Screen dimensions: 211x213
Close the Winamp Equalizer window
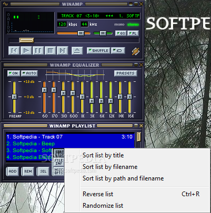(x=141, y=65)
